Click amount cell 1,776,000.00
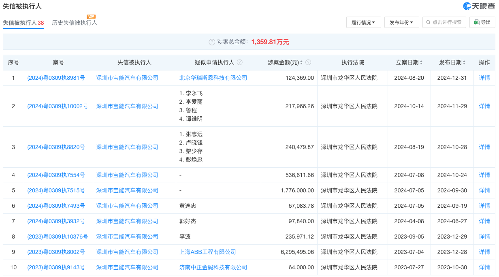Image resolution: width=499 pixels, height=277 pixels. click(x=297, y=190)
